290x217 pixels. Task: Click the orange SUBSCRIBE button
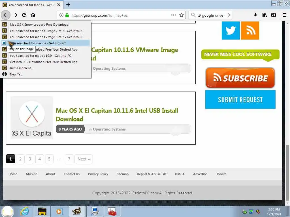240,78
